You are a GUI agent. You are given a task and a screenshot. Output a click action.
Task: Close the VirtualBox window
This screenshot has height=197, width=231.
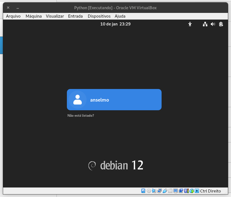coord(8,8)
